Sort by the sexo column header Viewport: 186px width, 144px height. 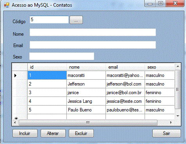159,67
